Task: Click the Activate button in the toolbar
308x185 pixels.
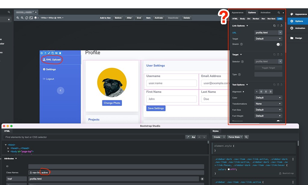Action: (159, 18)
